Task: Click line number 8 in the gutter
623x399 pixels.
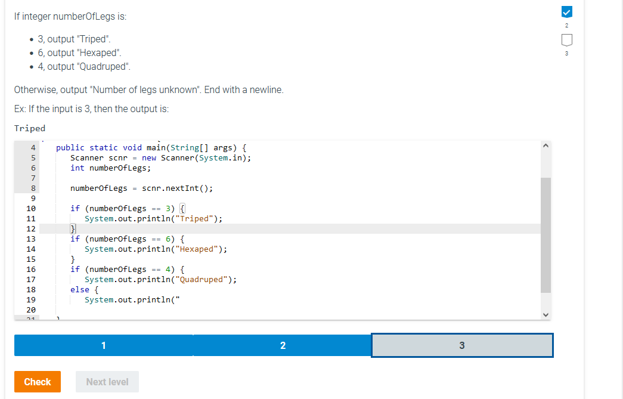Action: click(32, 188)
